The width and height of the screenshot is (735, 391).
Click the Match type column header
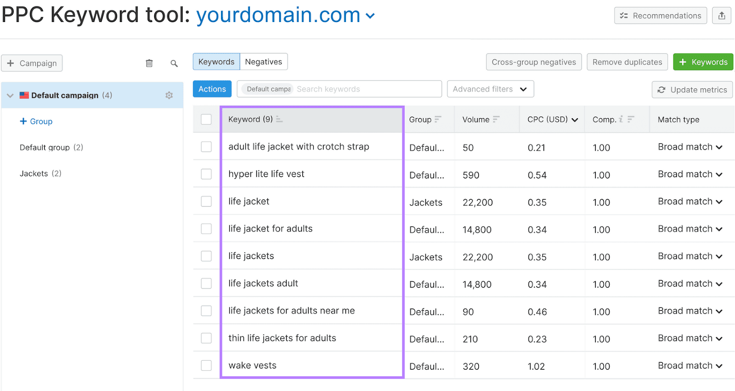pyautogui.click(x=678, y=119)
